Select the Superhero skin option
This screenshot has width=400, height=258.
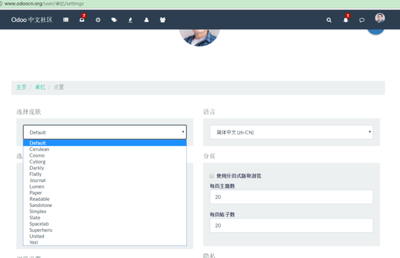41,230
